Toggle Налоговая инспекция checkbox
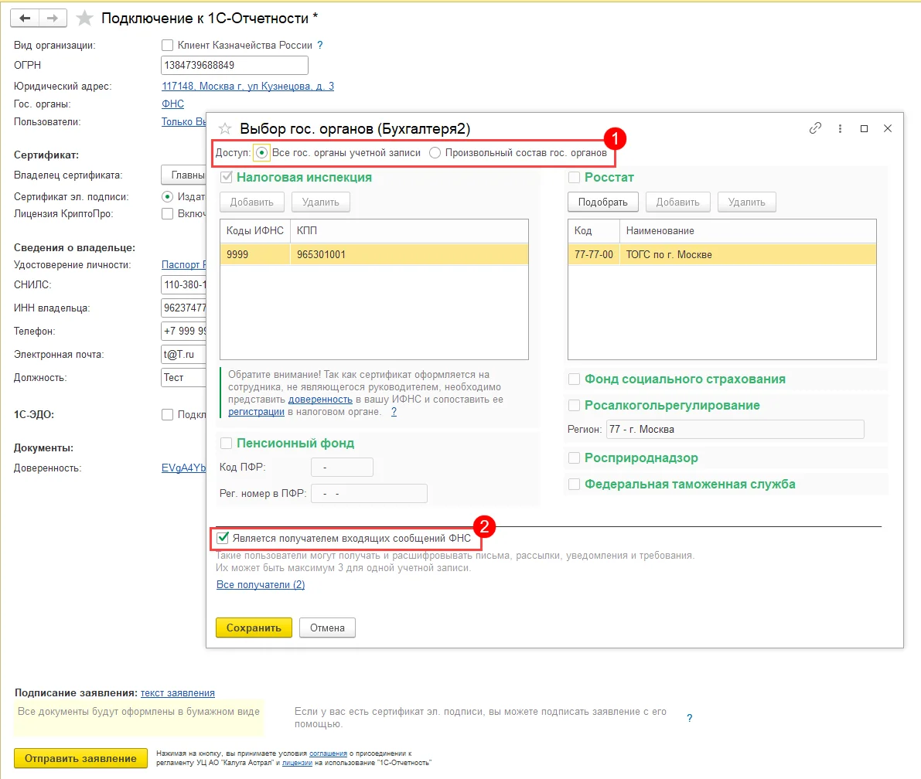The width and height of the screenshot is (921, 779). [227, 177]
